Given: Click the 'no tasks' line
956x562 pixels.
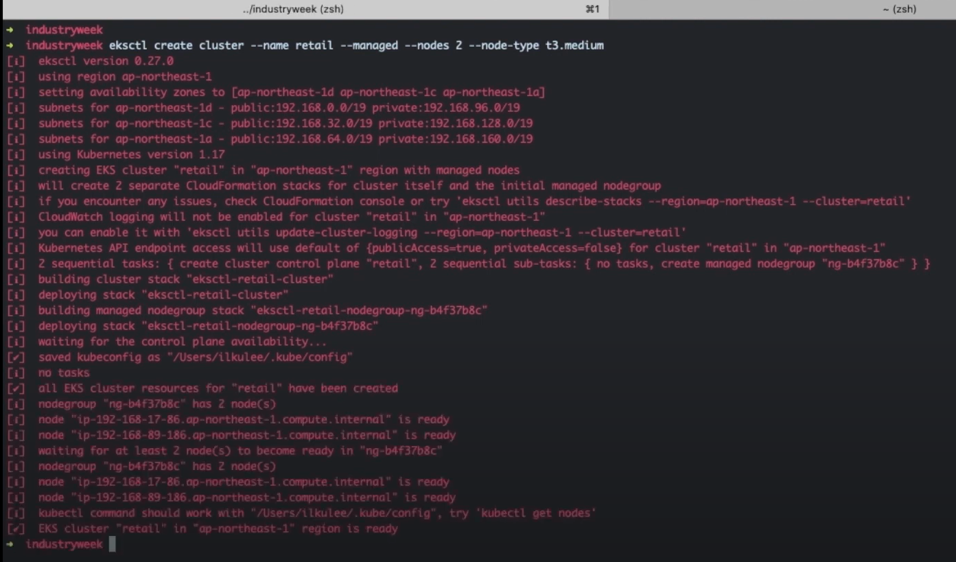Looking at the screenshot, I should pyautogui.click(x=47, y=373).
